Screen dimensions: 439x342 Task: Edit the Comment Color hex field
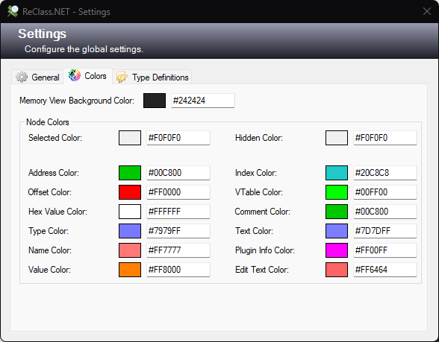point(385,212)
